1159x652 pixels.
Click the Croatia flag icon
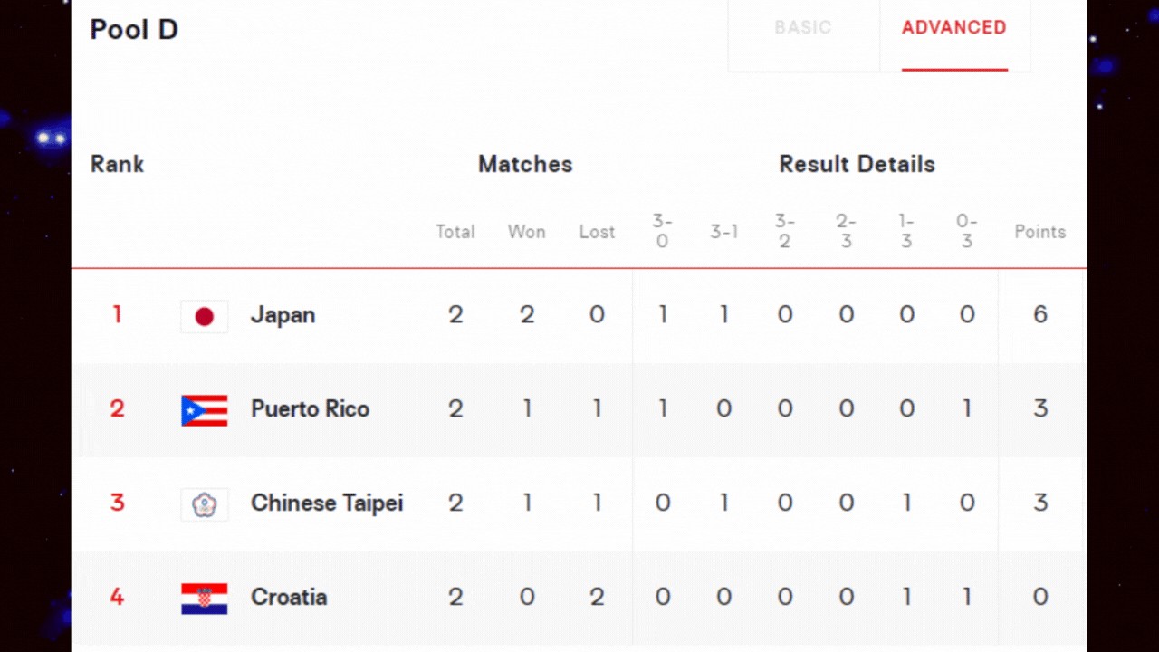tap(205, 599)
